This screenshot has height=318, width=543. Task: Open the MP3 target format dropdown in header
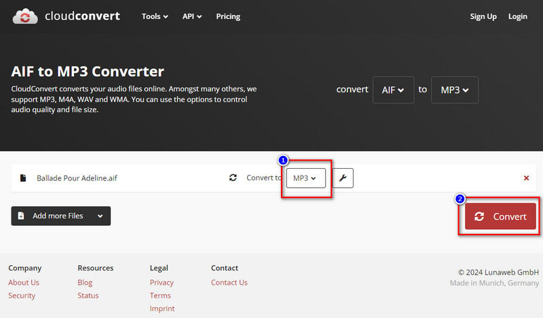coord(455,90)
